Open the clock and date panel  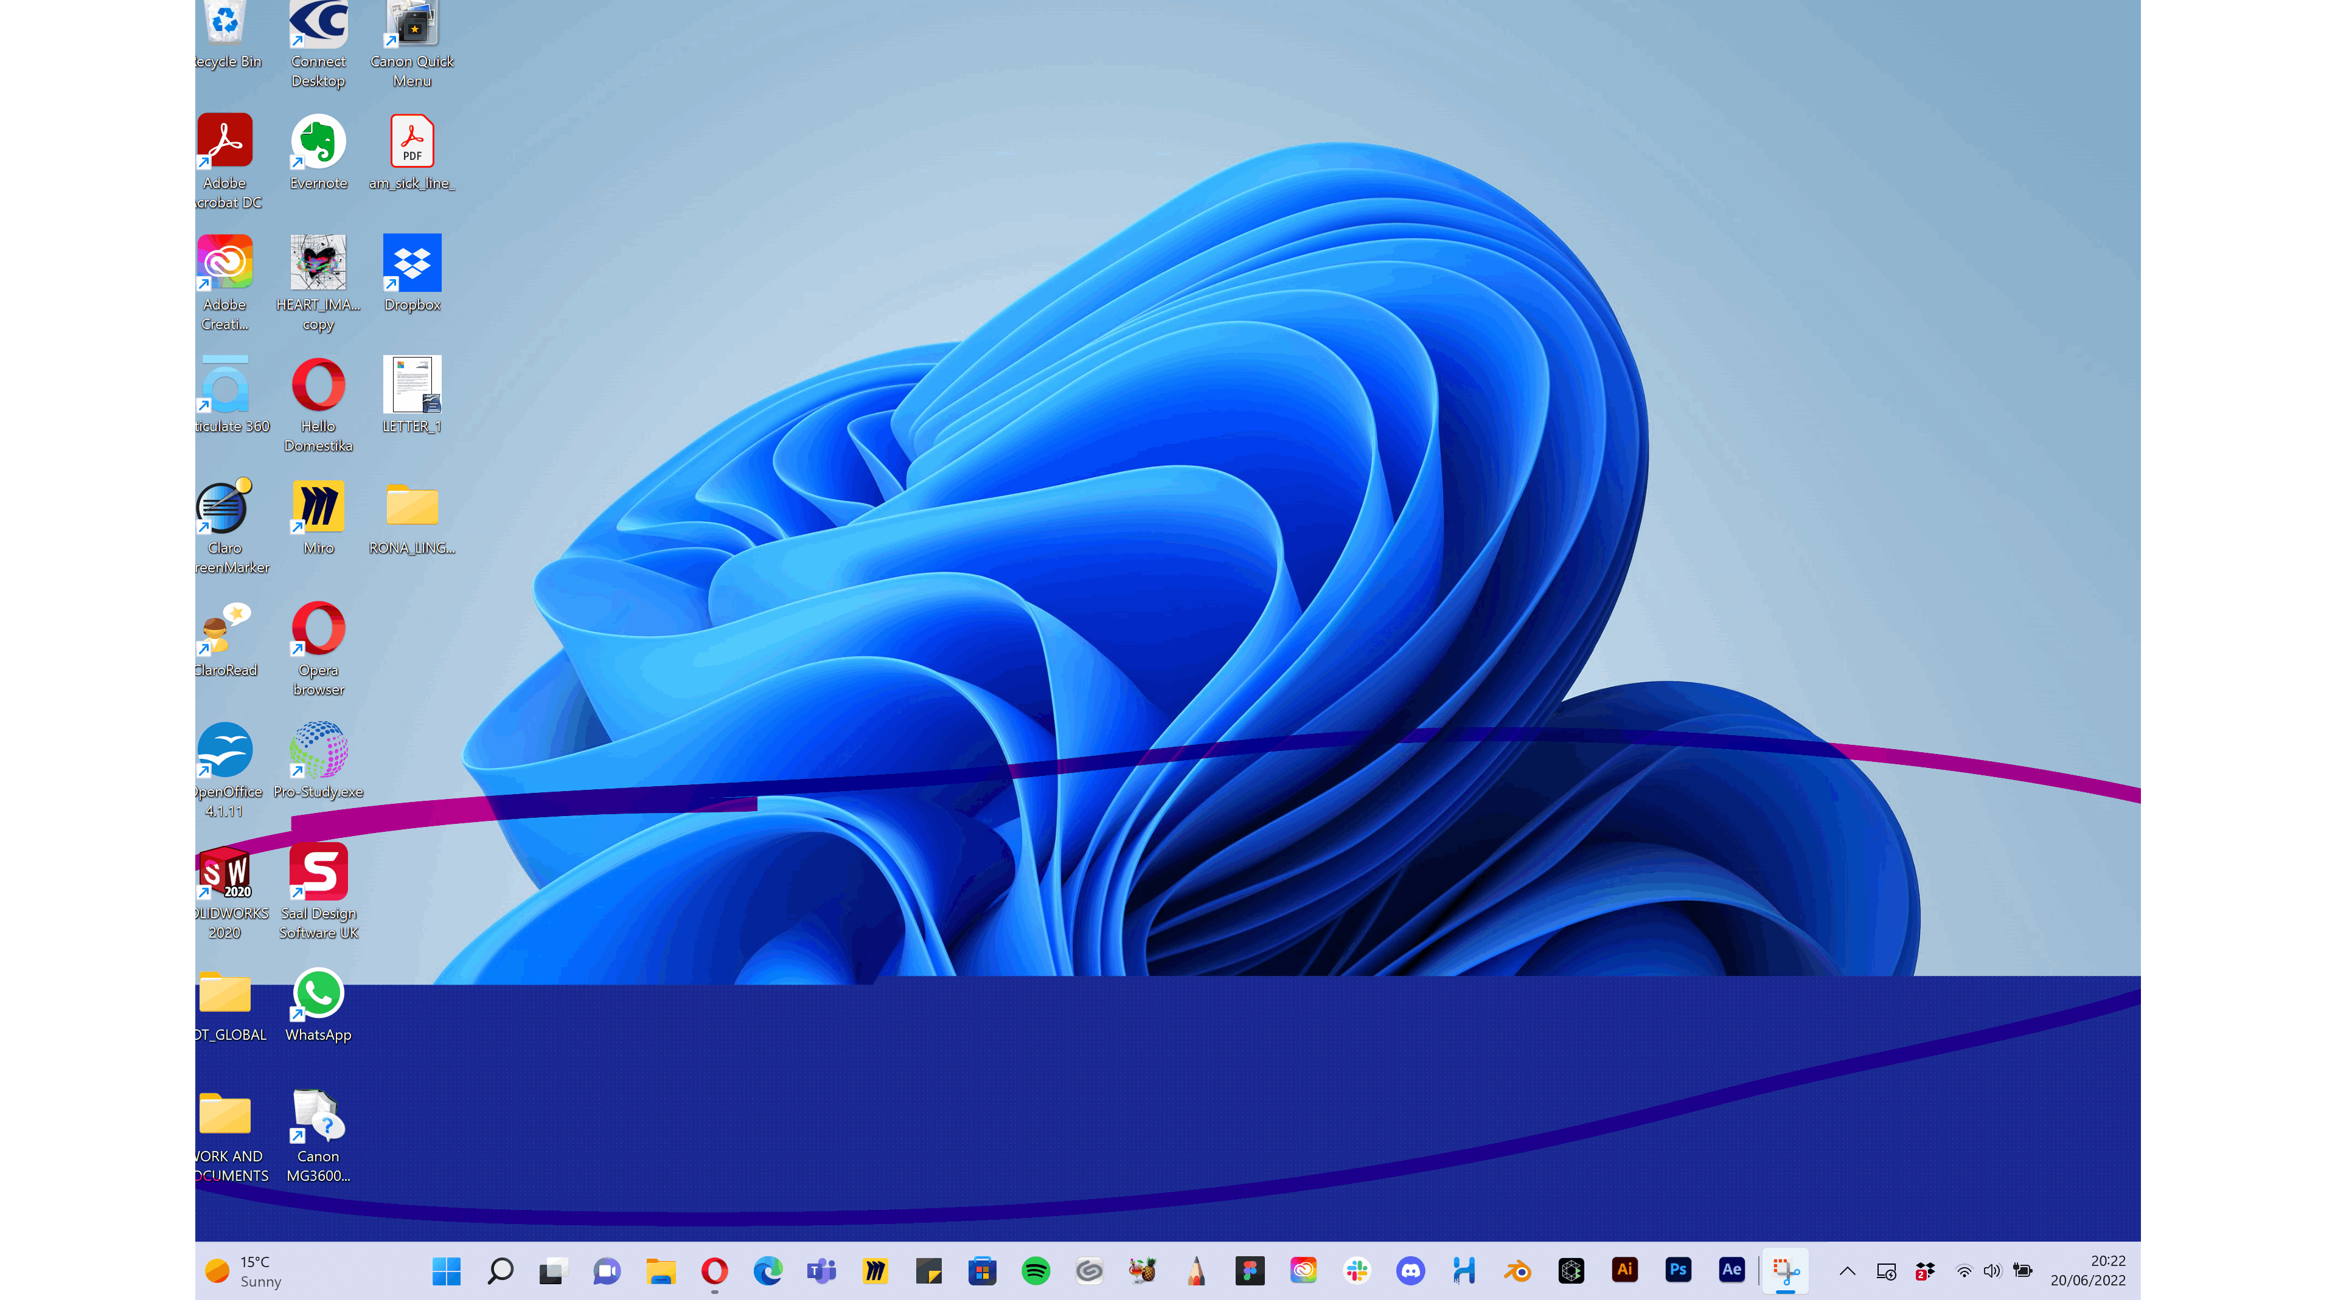pos(2087,1271)
